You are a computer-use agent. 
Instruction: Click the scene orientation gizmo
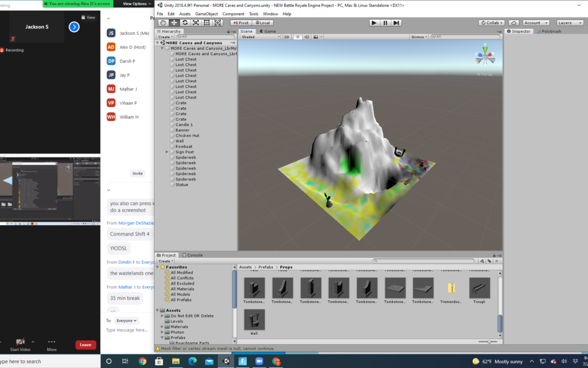485,56
